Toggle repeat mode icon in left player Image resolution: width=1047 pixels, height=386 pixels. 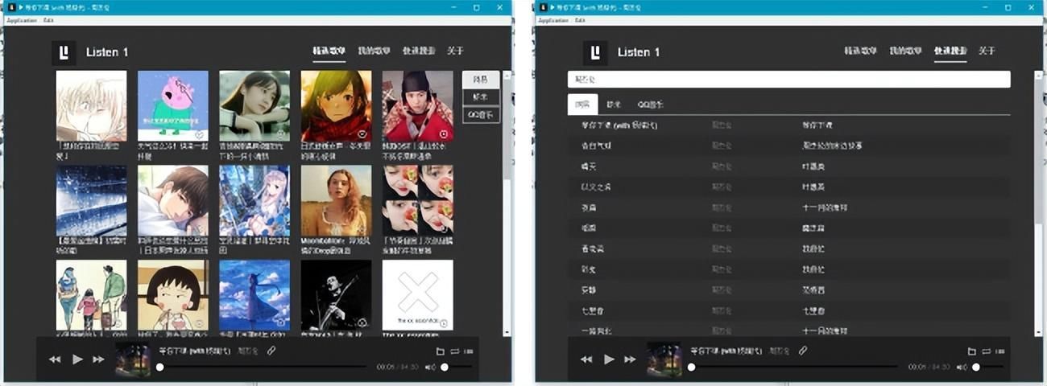point(454,351)
